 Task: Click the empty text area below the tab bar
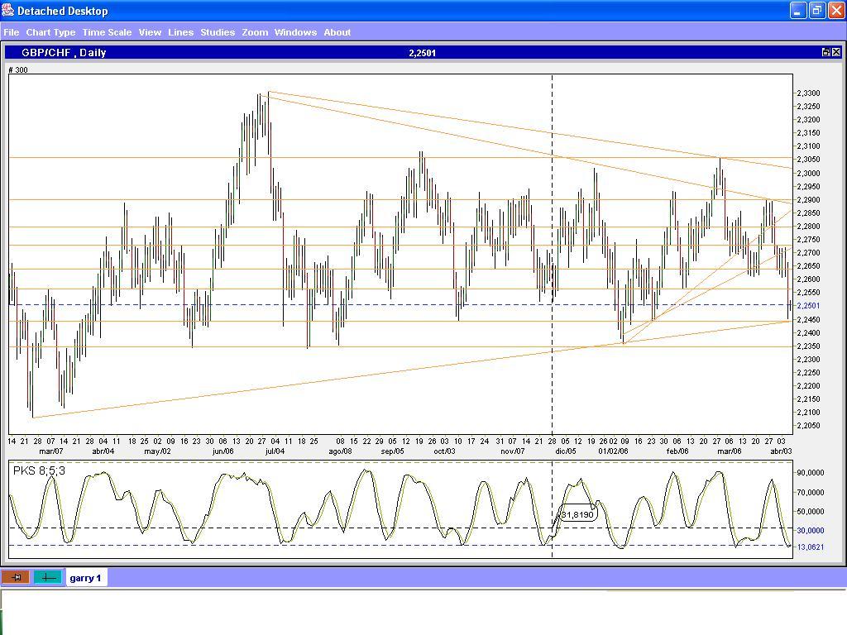[423, 613]
